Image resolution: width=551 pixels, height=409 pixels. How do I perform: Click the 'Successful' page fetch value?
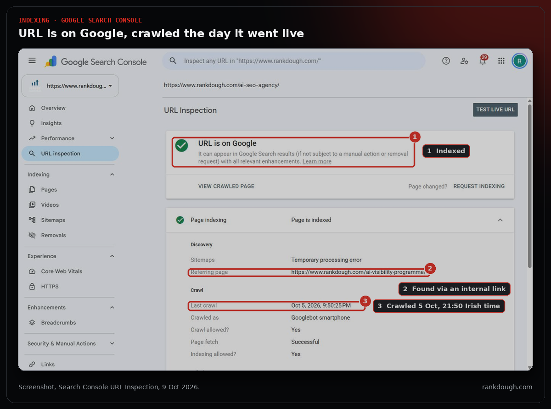point(305,342)
